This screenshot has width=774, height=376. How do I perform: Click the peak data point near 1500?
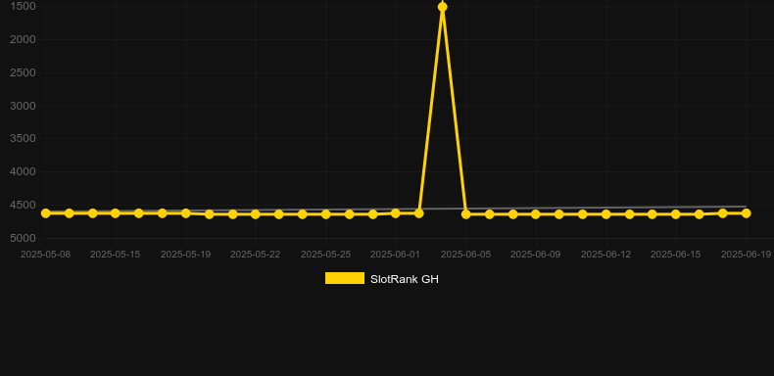pos(442,7)
